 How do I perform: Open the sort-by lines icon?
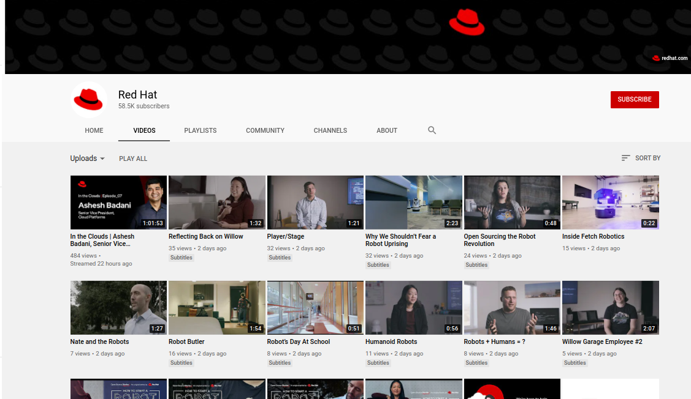pos(625,158)
